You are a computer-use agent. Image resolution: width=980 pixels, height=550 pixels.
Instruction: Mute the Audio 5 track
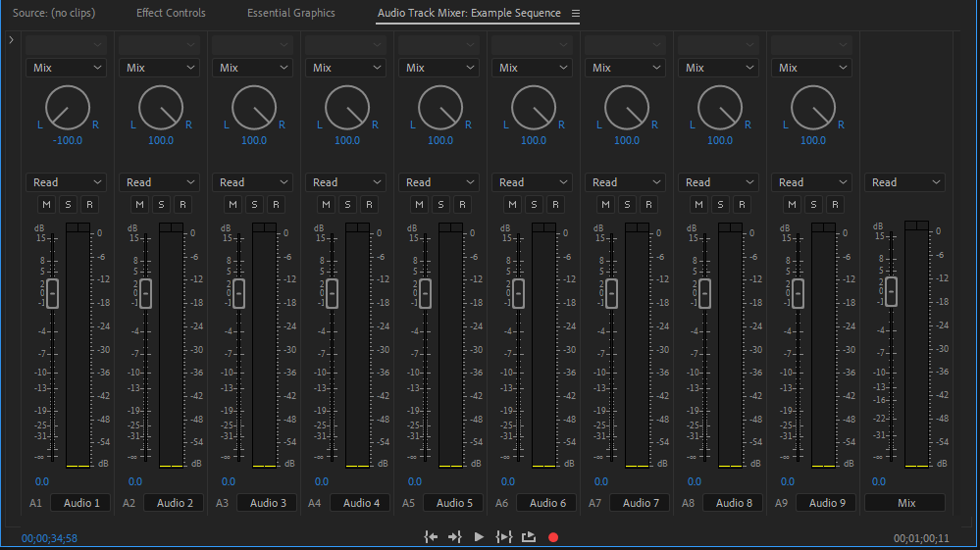click(420, 204)
